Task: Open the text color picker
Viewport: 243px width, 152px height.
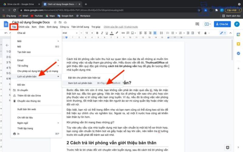Action: click(x=111, y=33)
